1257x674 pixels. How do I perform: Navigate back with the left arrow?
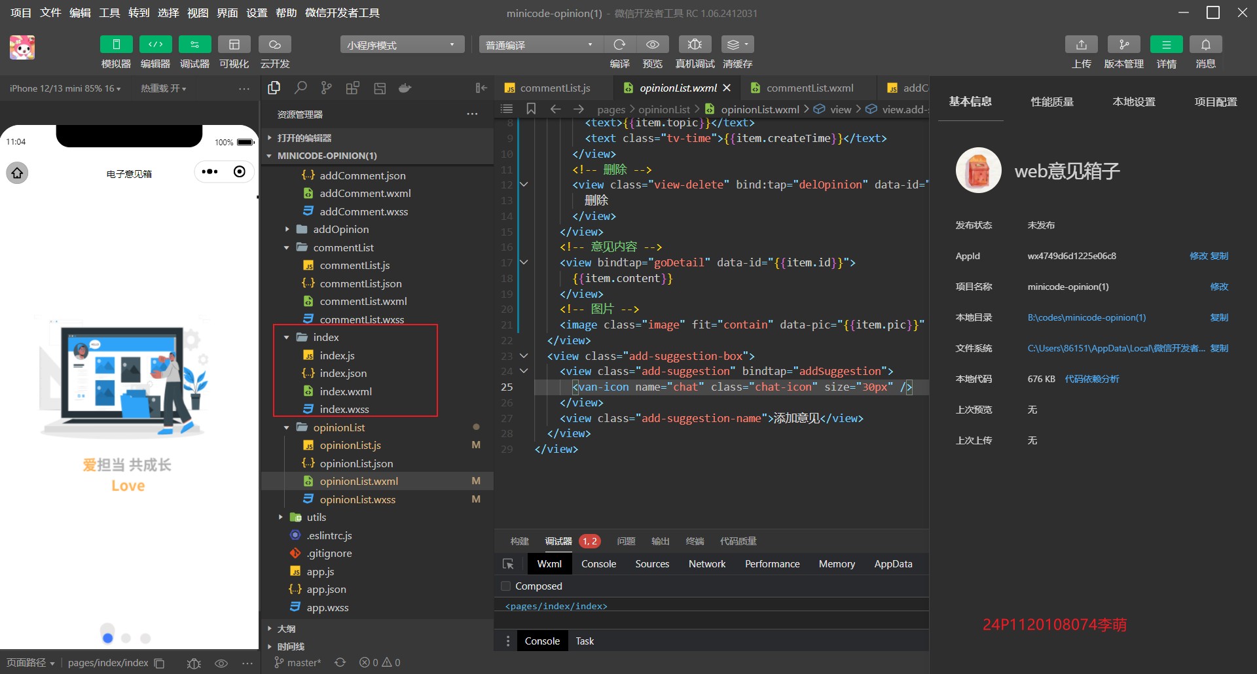pos(555,109)
